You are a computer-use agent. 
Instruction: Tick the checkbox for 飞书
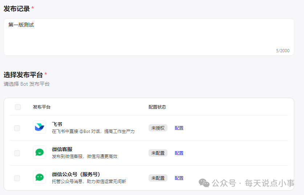[x=17, y=128]
